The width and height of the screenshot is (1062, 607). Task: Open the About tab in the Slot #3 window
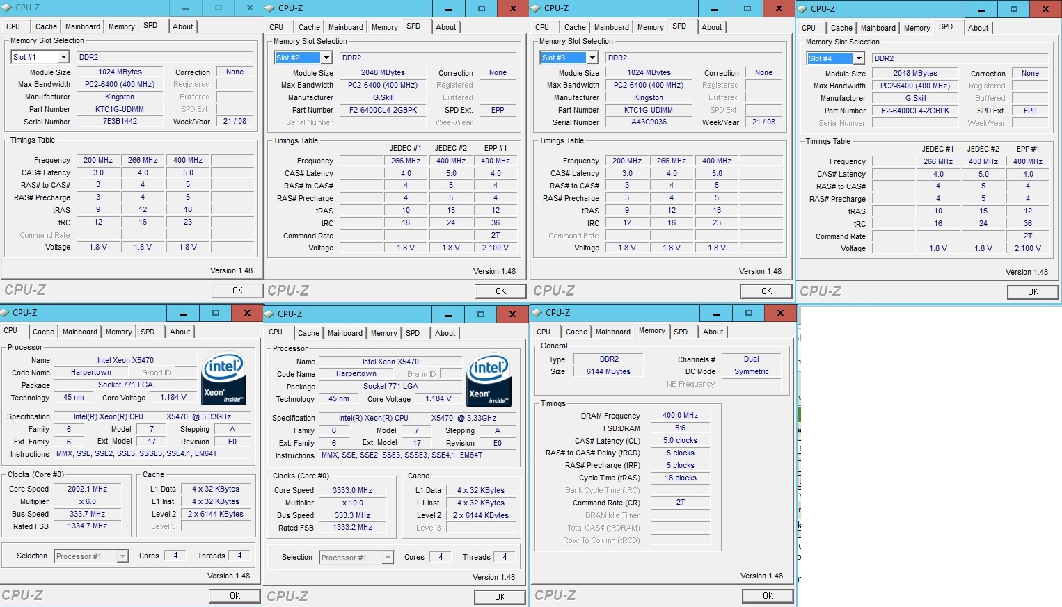point(712,27)
